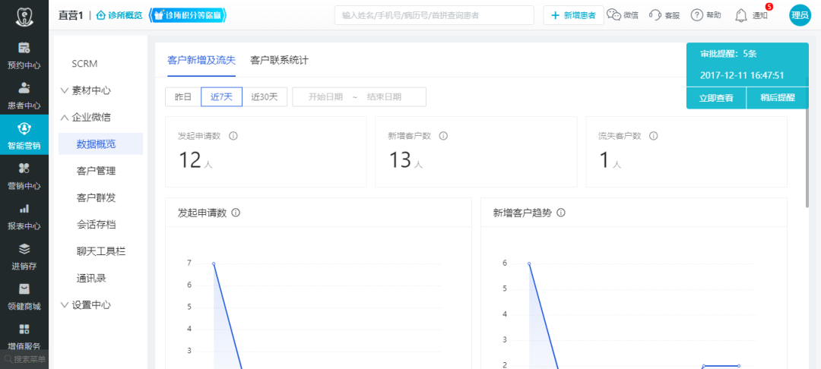The width and height of the screenshot is (821, 369).
Task: Select the 近30天 date range
Action: [x=265, y=96]
